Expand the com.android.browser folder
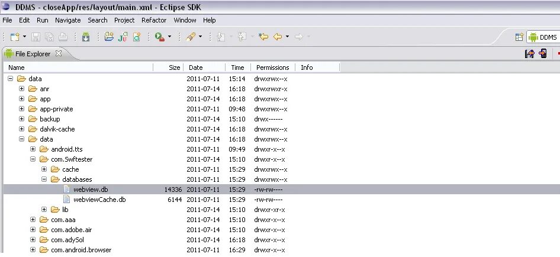Screen dimensions: 560x257 [33, 249]
